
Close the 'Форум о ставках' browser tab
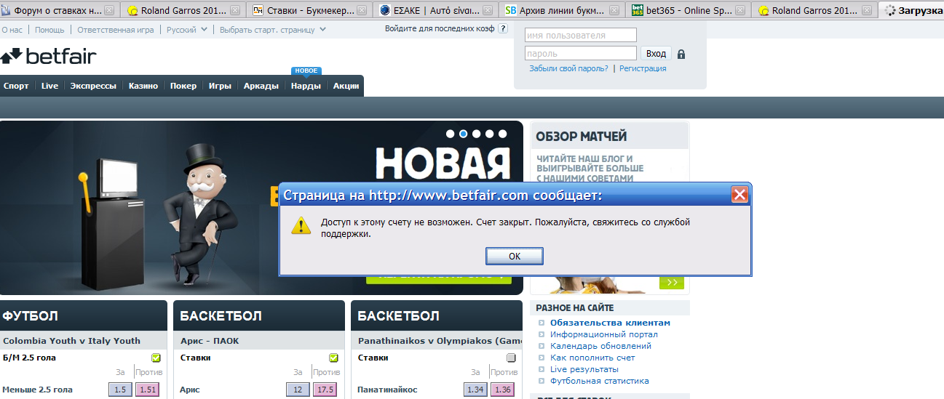pos(109,11)
